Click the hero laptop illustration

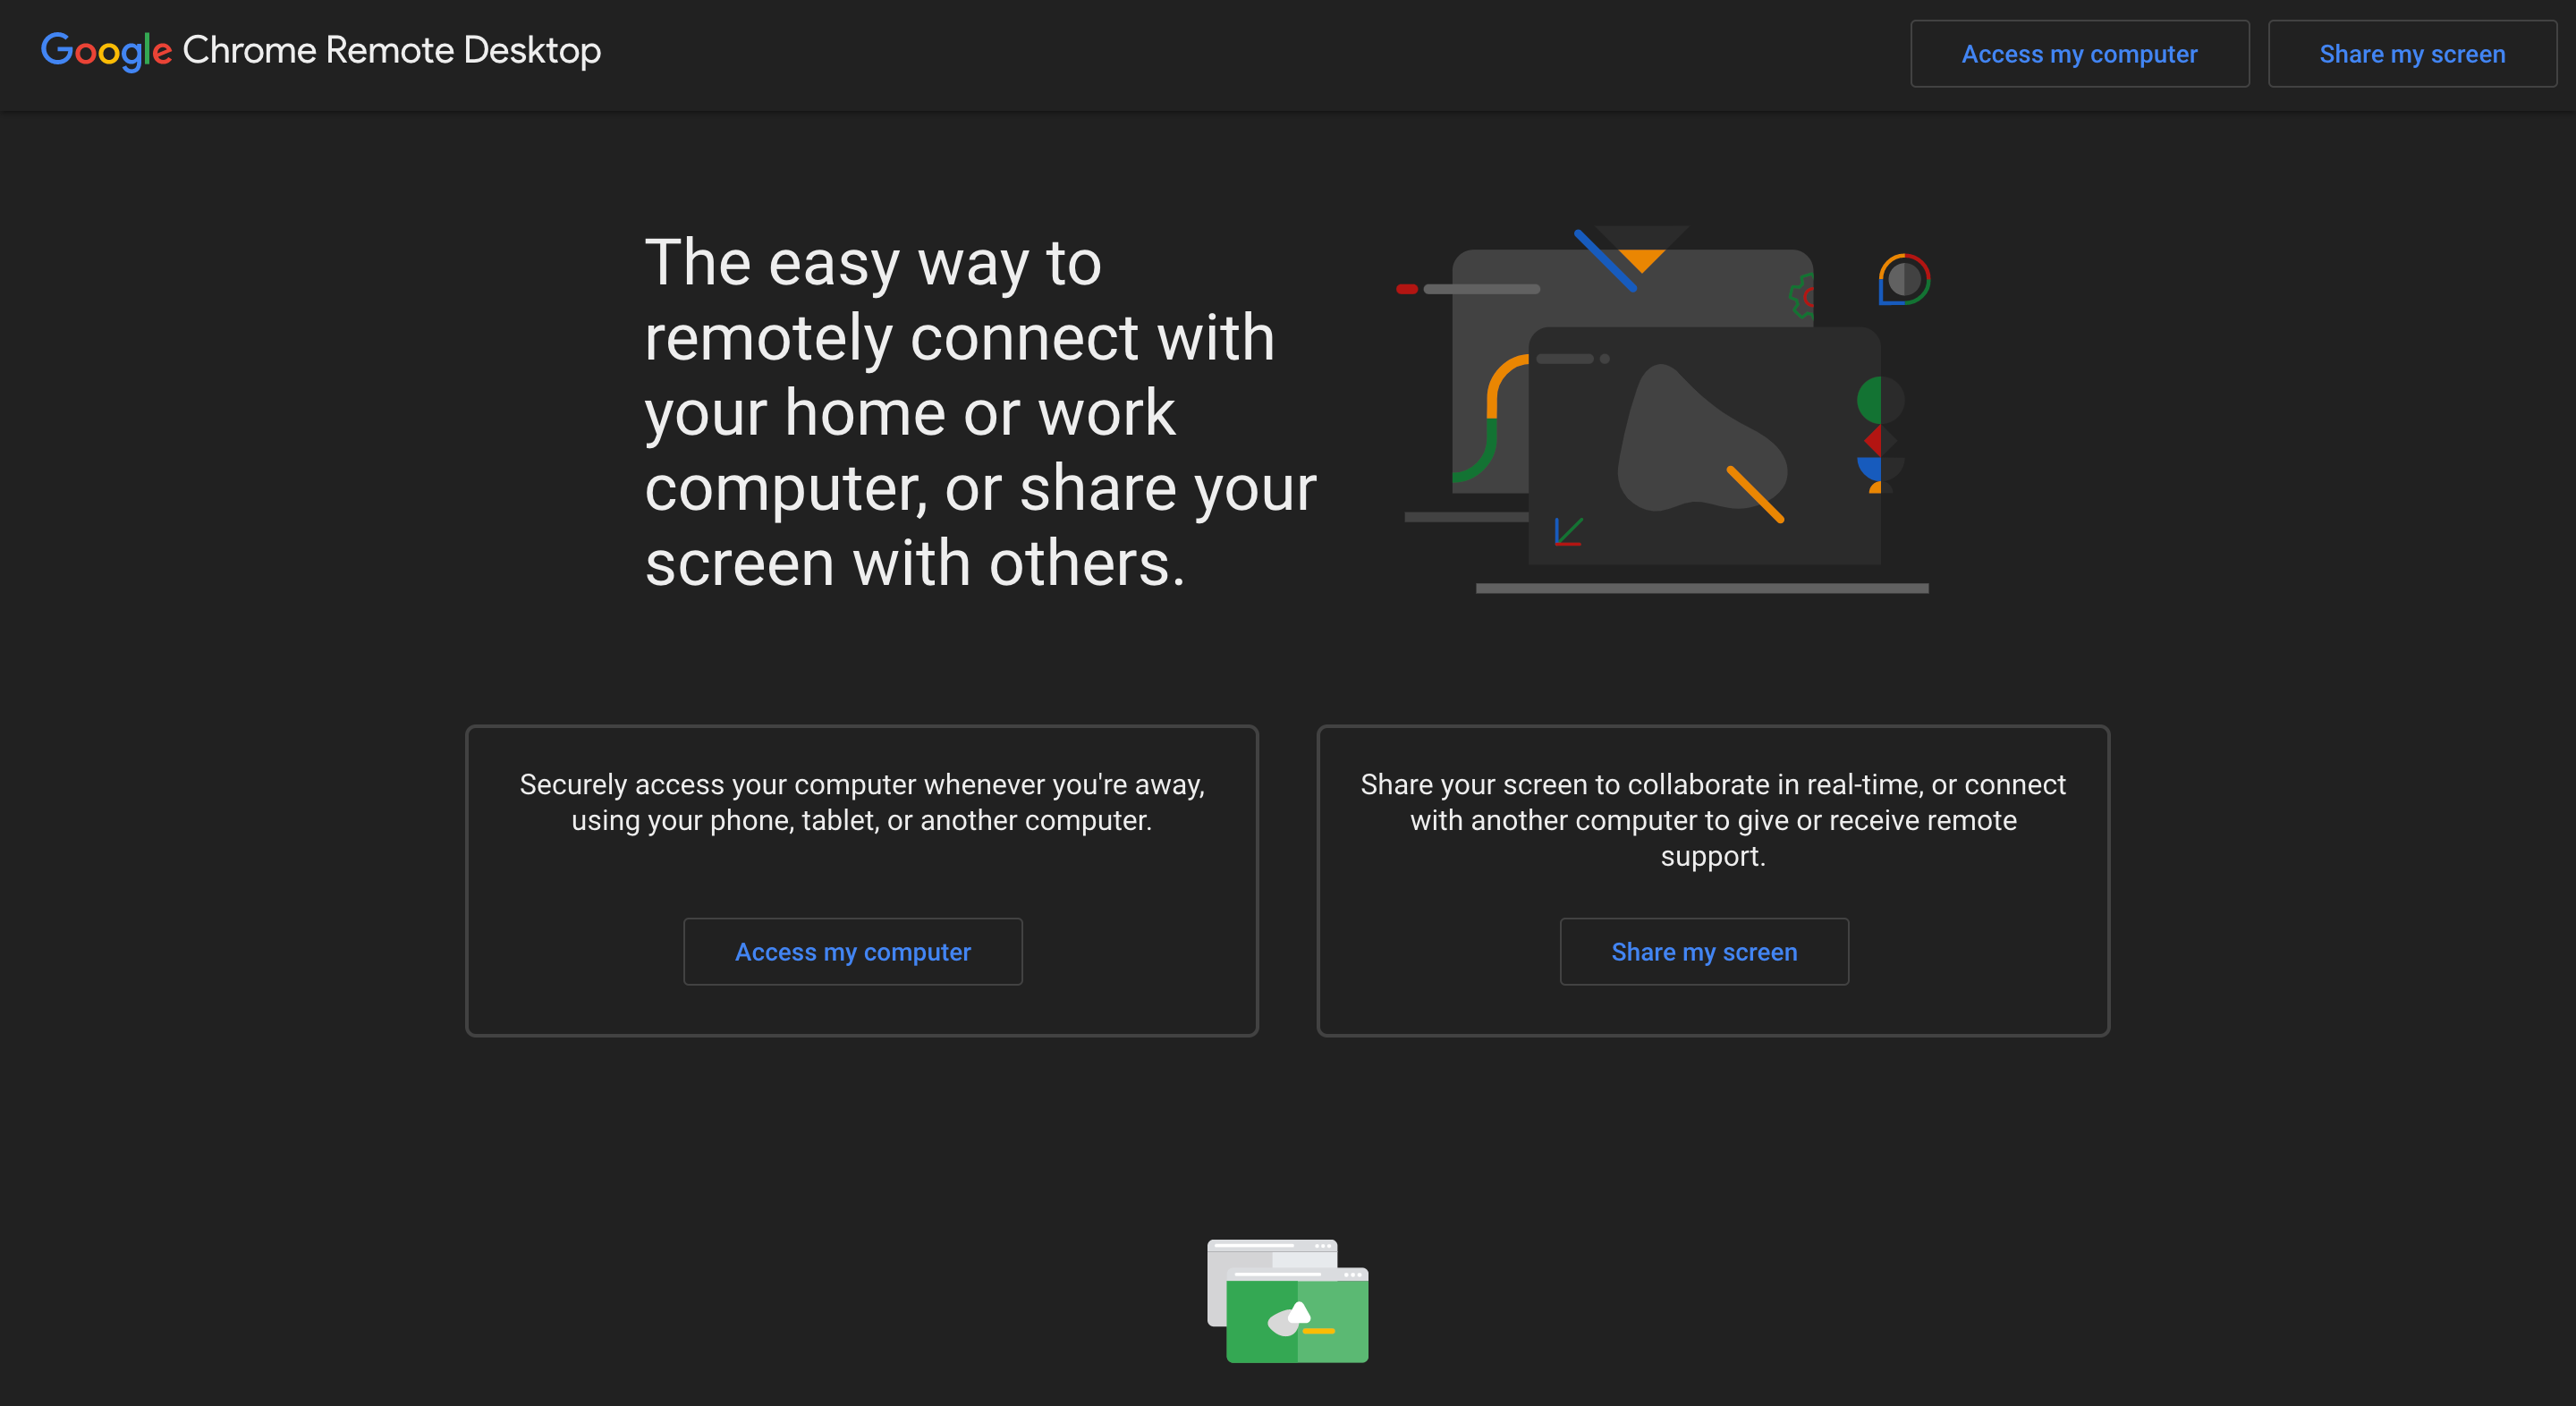tap(1663, 410)
